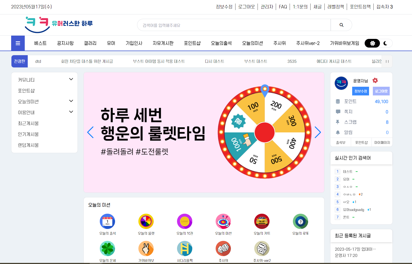Viewport: 412px width, 264px height.
Task: Open the 포인트샵 top navigation item
Action: (x=192, y=43)
